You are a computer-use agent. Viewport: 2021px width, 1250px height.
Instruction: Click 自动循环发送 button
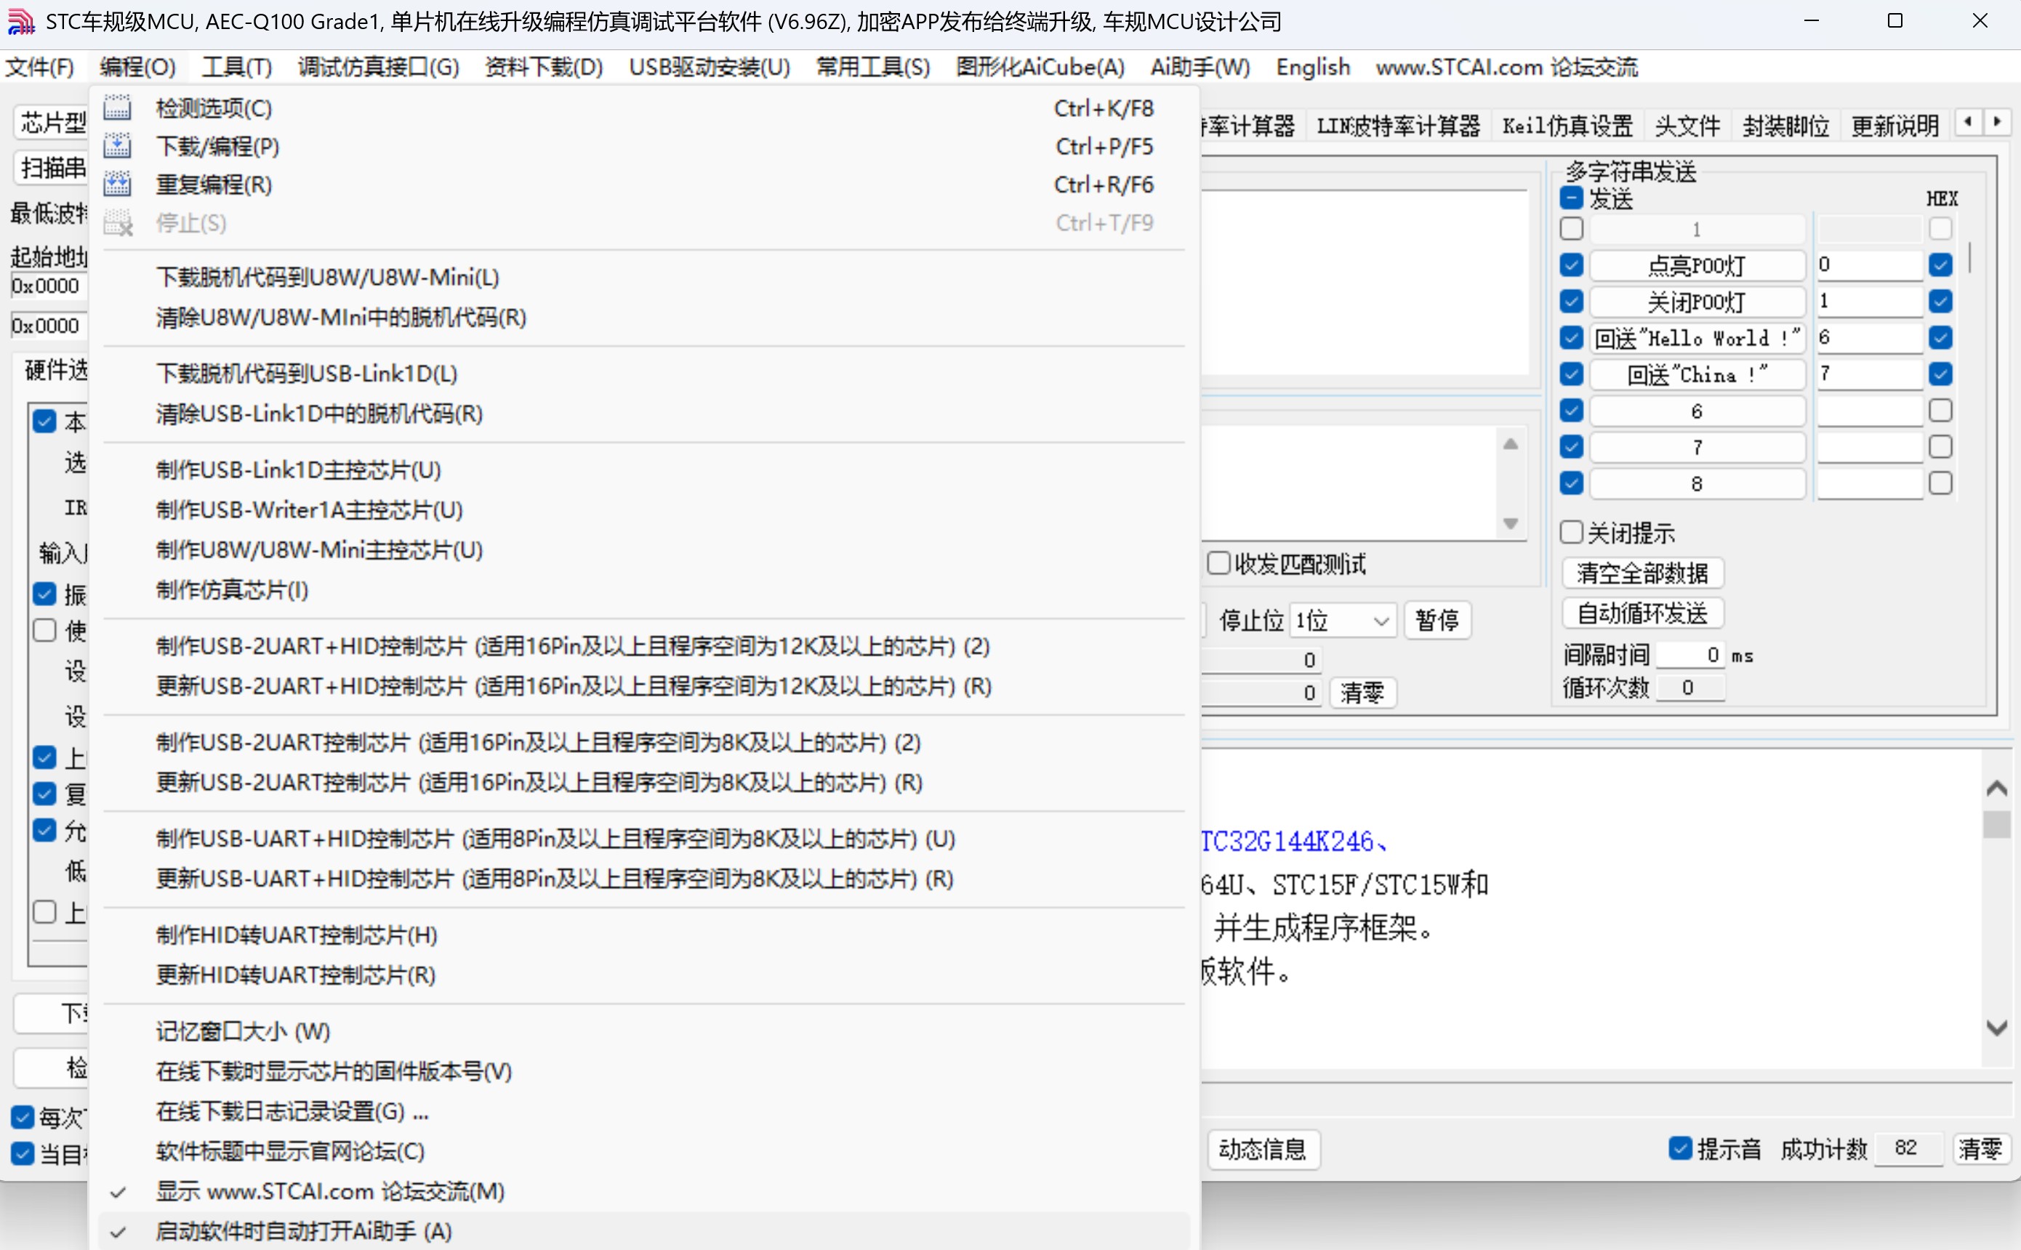(x=1642, y=613)
